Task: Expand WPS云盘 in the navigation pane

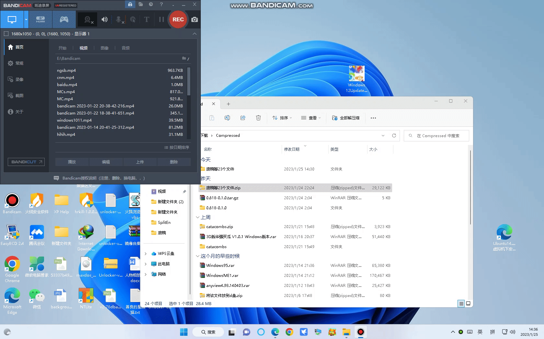Action: 146,254
